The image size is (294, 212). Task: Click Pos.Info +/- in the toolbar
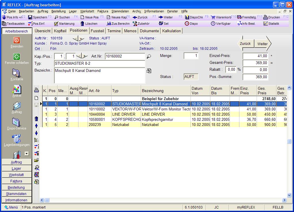tap(12, 17)
